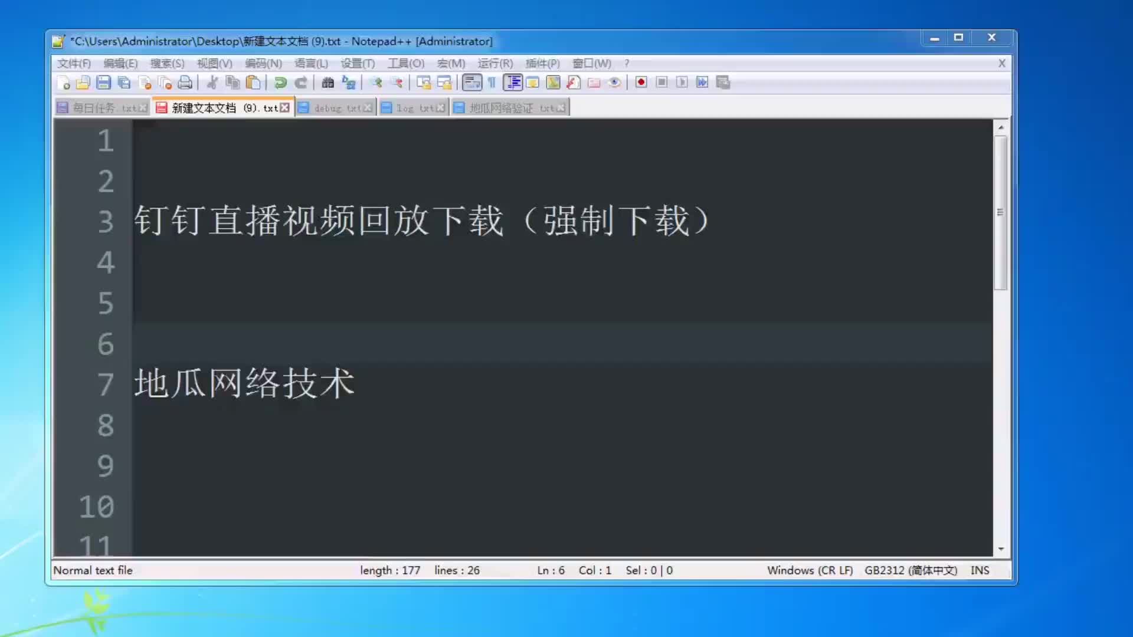Close the 每日任务.txt tab
This screenshot has width=1133, height=637.
coord(143,107)
